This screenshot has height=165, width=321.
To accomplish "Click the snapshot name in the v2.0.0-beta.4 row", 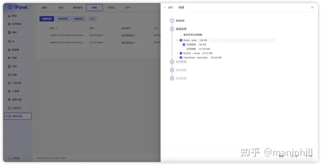I will 67,43.
